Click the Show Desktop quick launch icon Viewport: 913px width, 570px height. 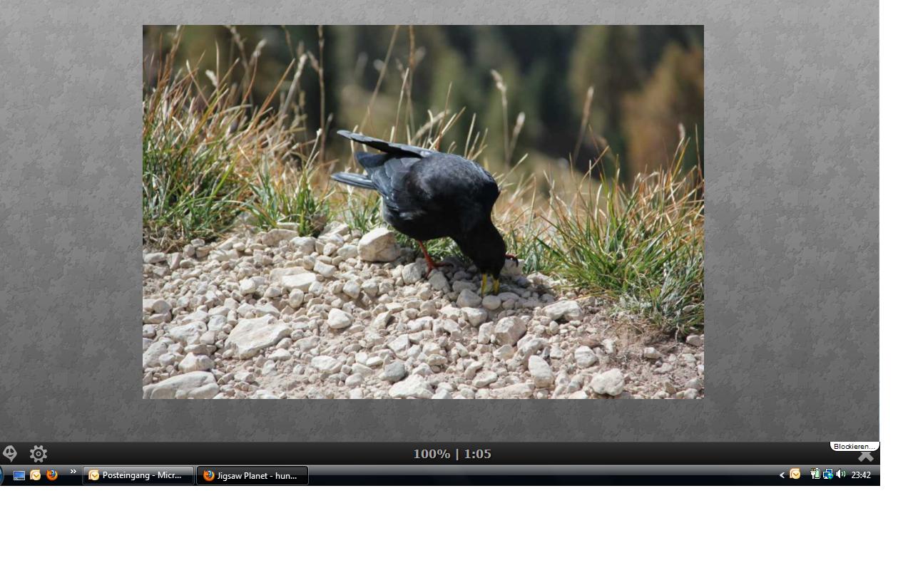pos(19,475)
